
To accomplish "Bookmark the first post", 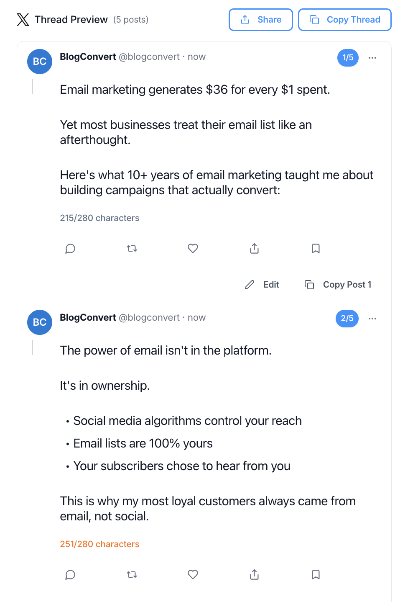I will click(x=316, y=249).
